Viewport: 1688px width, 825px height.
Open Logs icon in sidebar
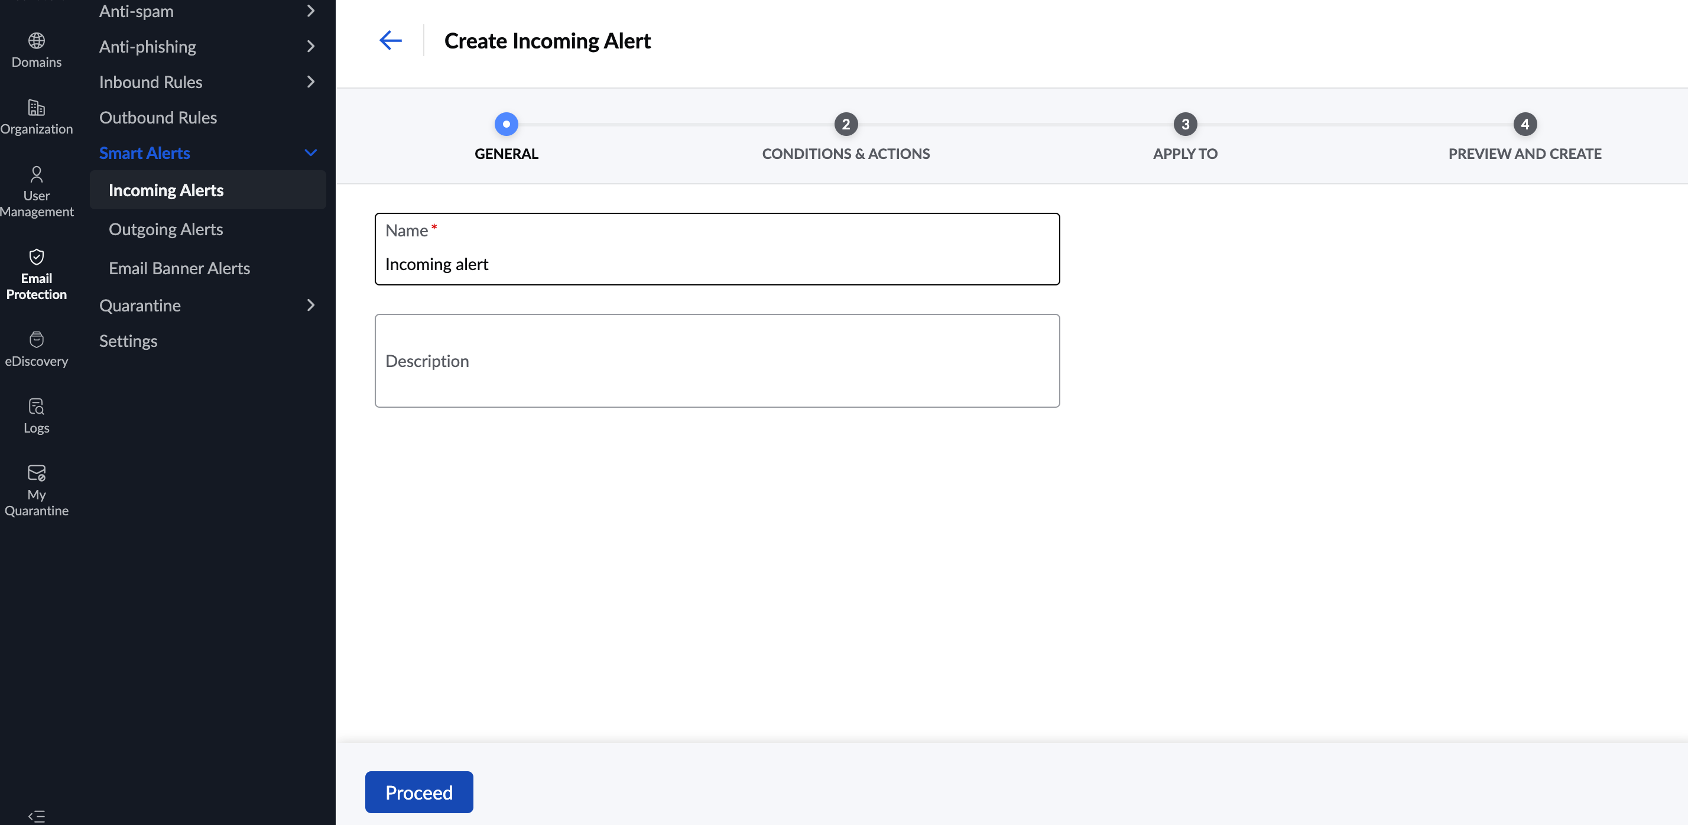click(37, 406)
